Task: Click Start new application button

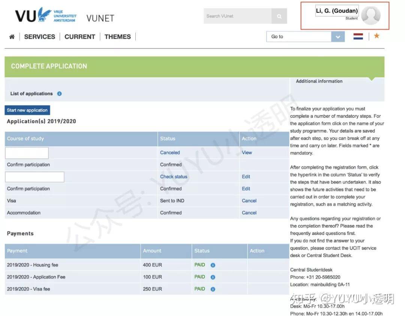Action: click(27, 110)
